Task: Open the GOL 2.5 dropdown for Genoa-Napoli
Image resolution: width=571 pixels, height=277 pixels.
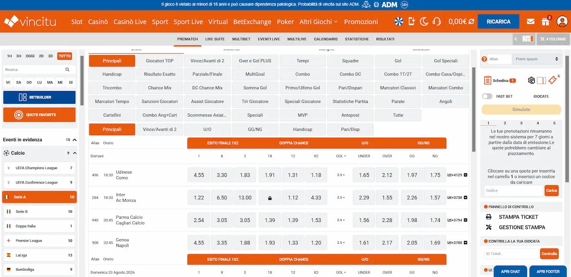Action: click(340, 243)
